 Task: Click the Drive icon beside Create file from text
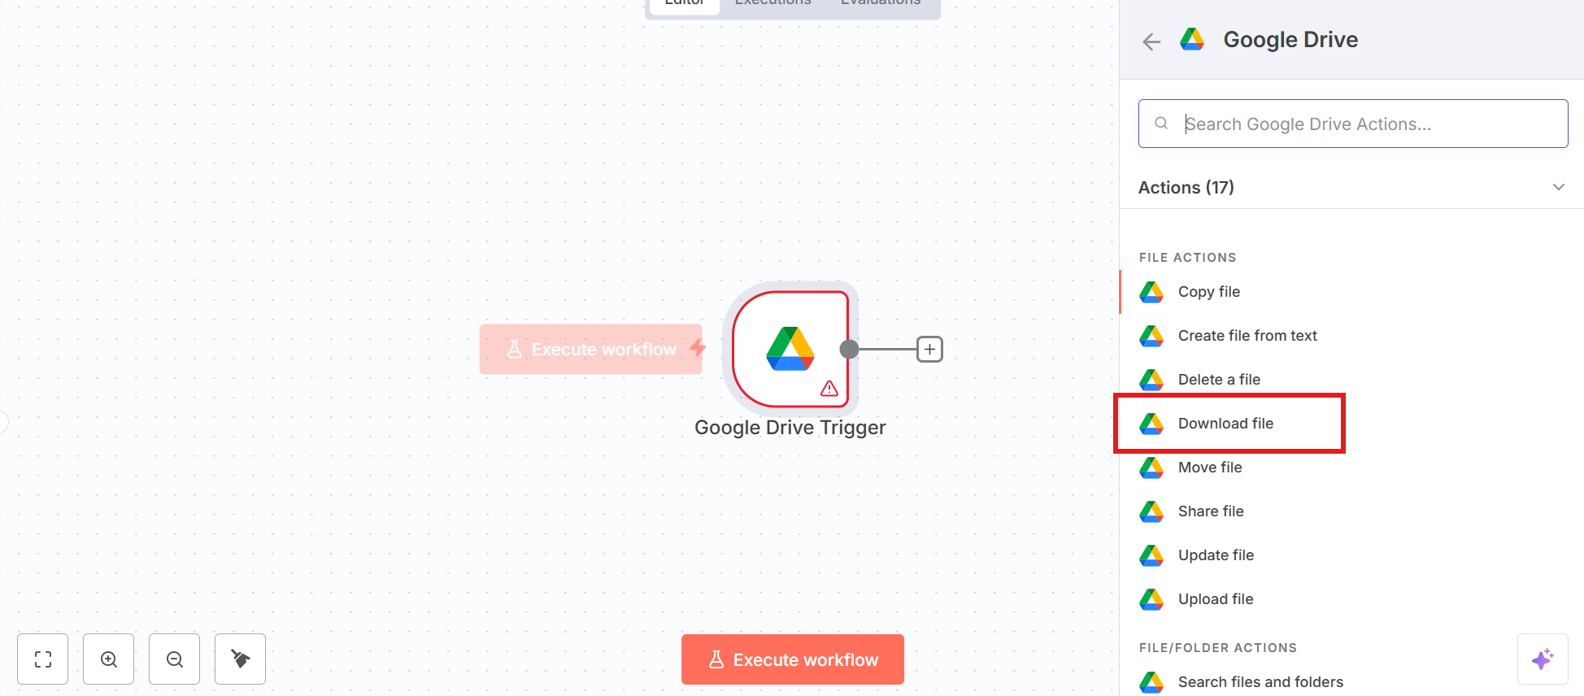(1151, 336)
